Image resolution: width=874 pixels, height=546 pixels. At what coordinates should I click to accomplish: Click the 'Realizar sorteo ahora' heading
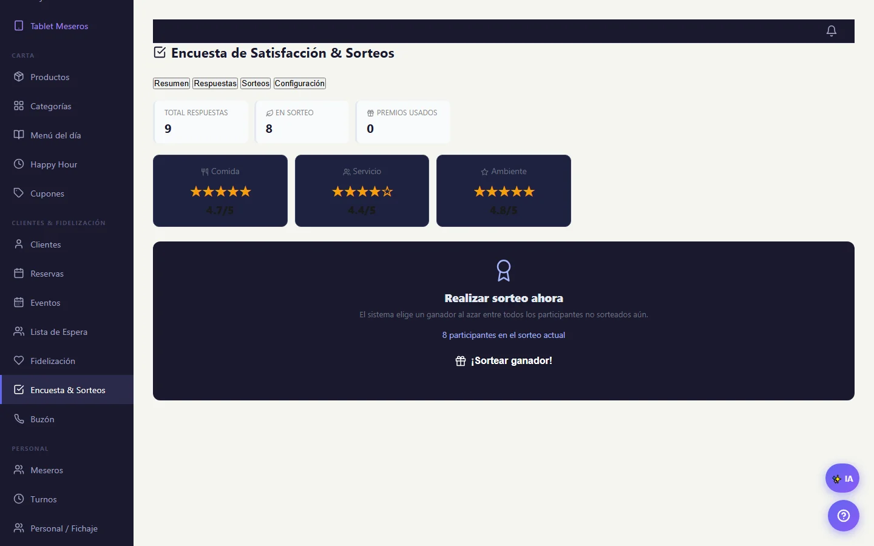click(x=504, y=298)
